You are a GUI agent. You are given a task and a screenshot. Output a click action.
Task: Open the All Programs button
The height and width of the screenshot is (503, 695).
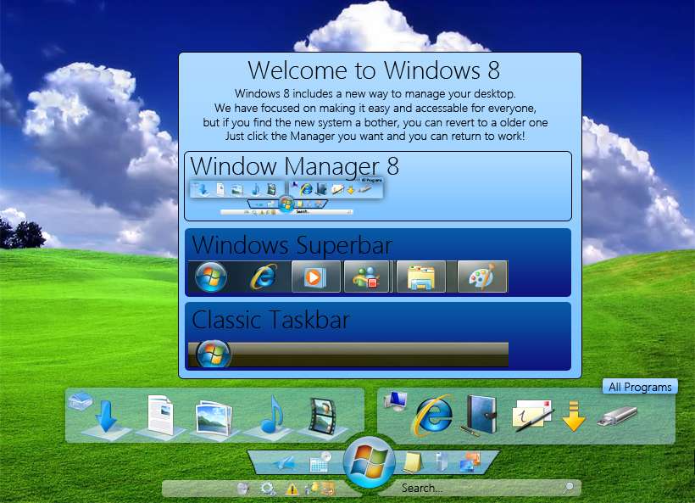(x=640, y=387)
